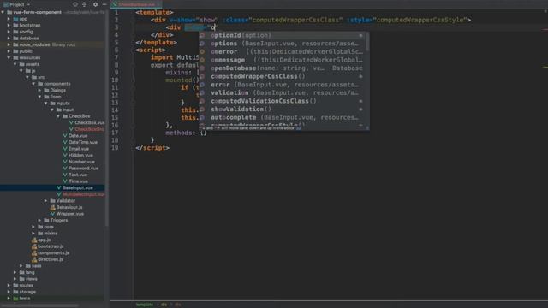
Task: Choose options completion suggestion
Action: (282, 44)
